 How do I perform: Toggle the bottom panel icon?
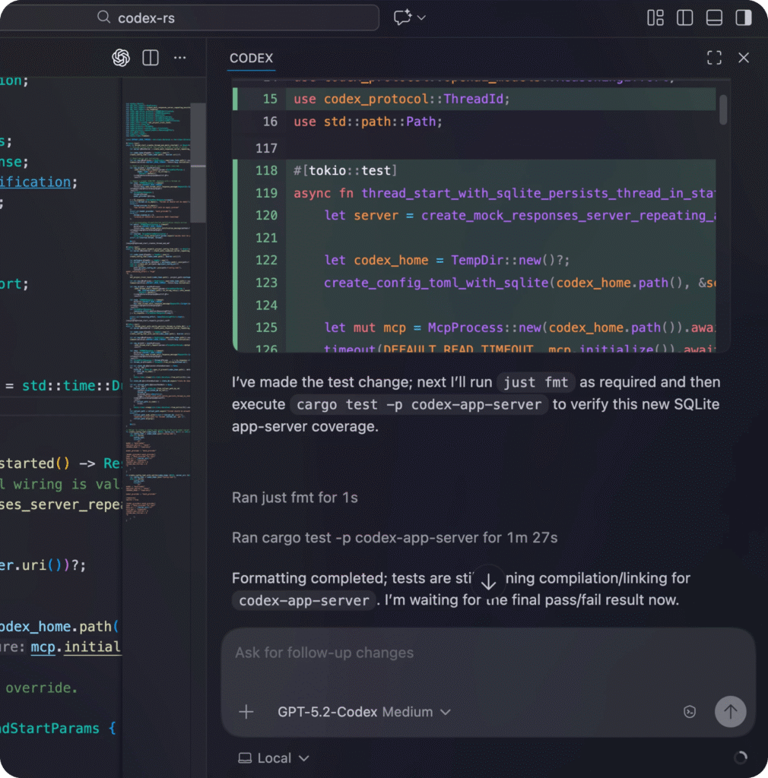(714, 18)
